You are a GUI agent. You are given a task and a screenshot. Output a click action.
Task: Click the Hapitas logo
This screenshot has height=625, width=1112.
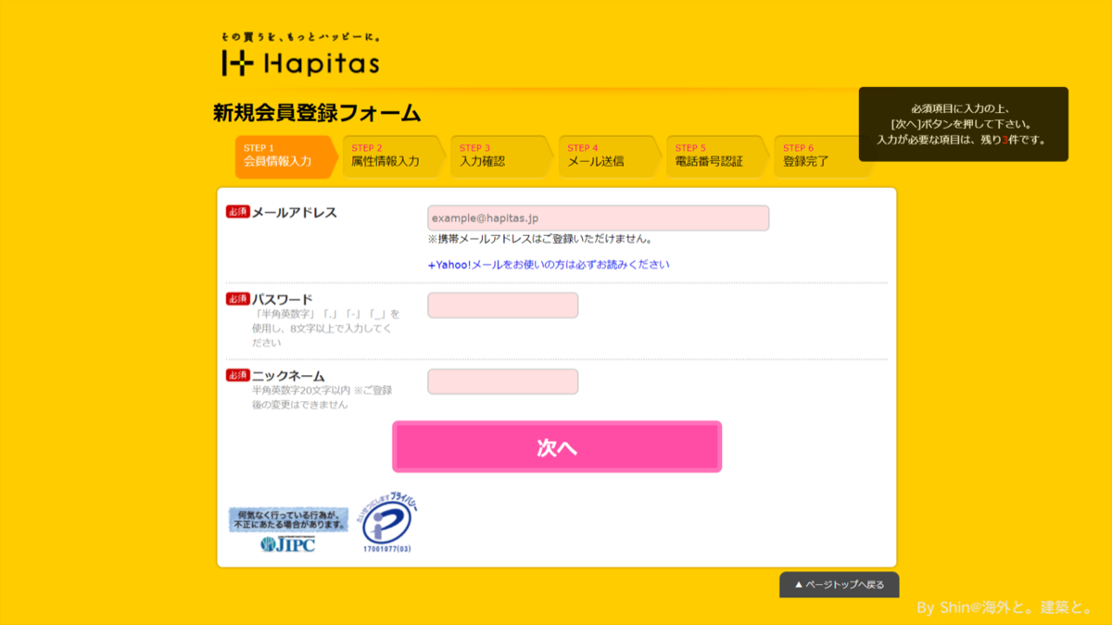coord(300,56)
